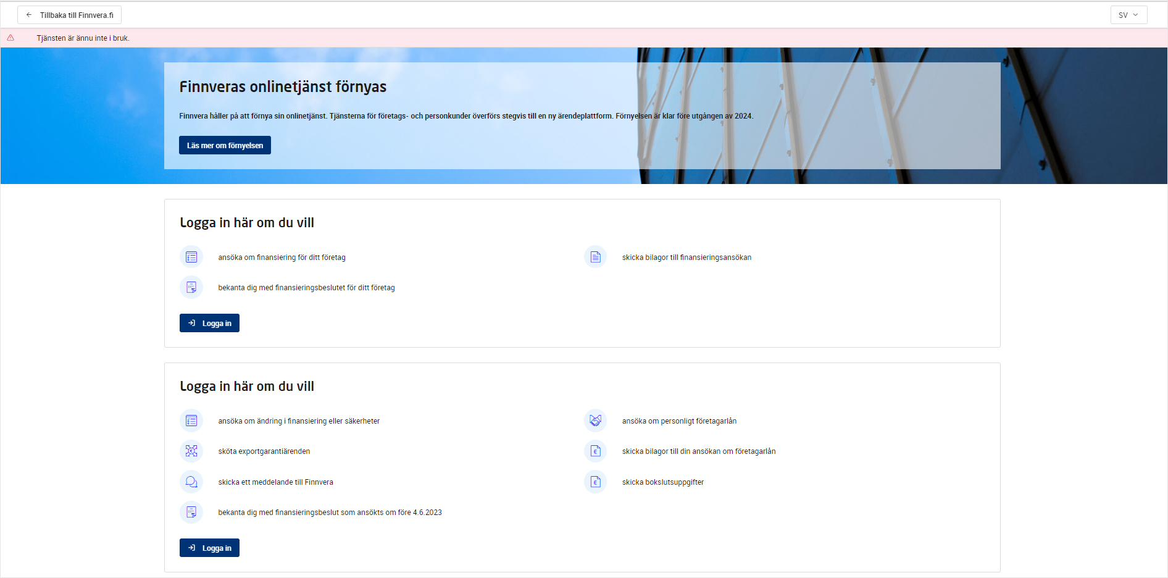Click the form icon beside 'ansöka om finansiering för ditt företag'
This screenshot has width=1168, height=578.
(x=191, y=257)
